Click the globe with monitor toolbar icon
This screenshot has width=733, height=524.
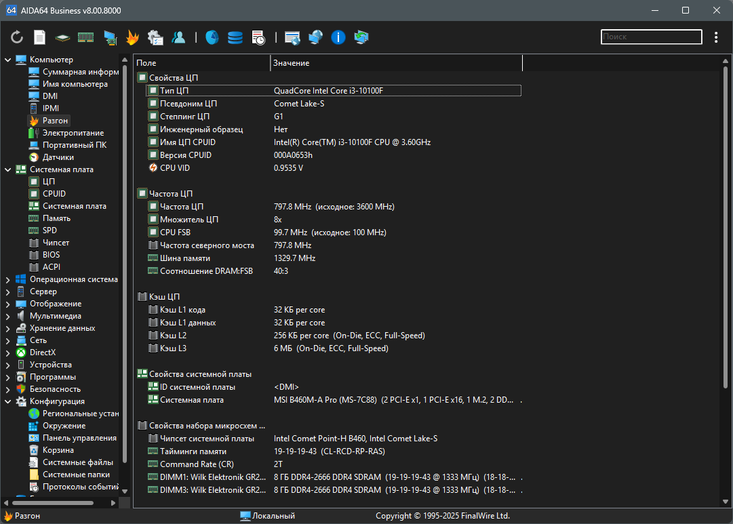pyautogui.click(x=315, y=37)
